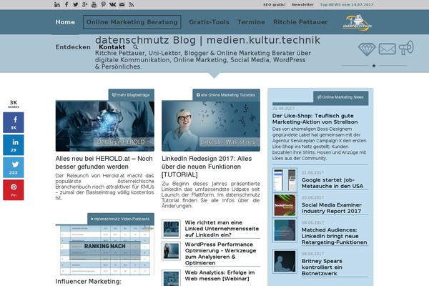Click the Newsletter link in top bar

pyautogui.click(x=302, y=5)
